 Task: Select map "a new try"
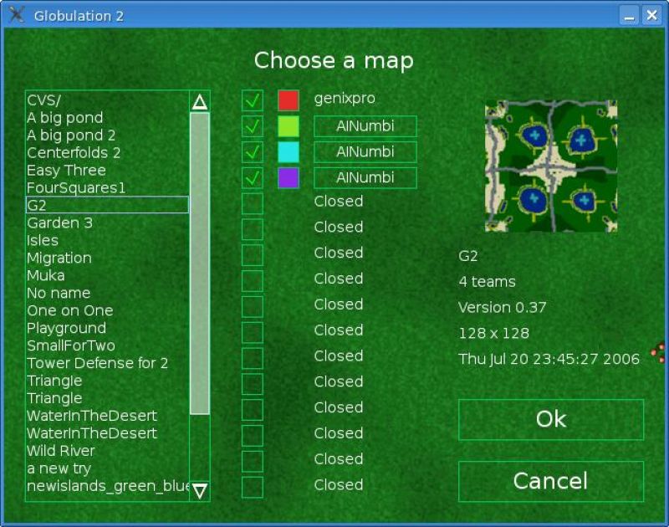[x=107, y=468]
